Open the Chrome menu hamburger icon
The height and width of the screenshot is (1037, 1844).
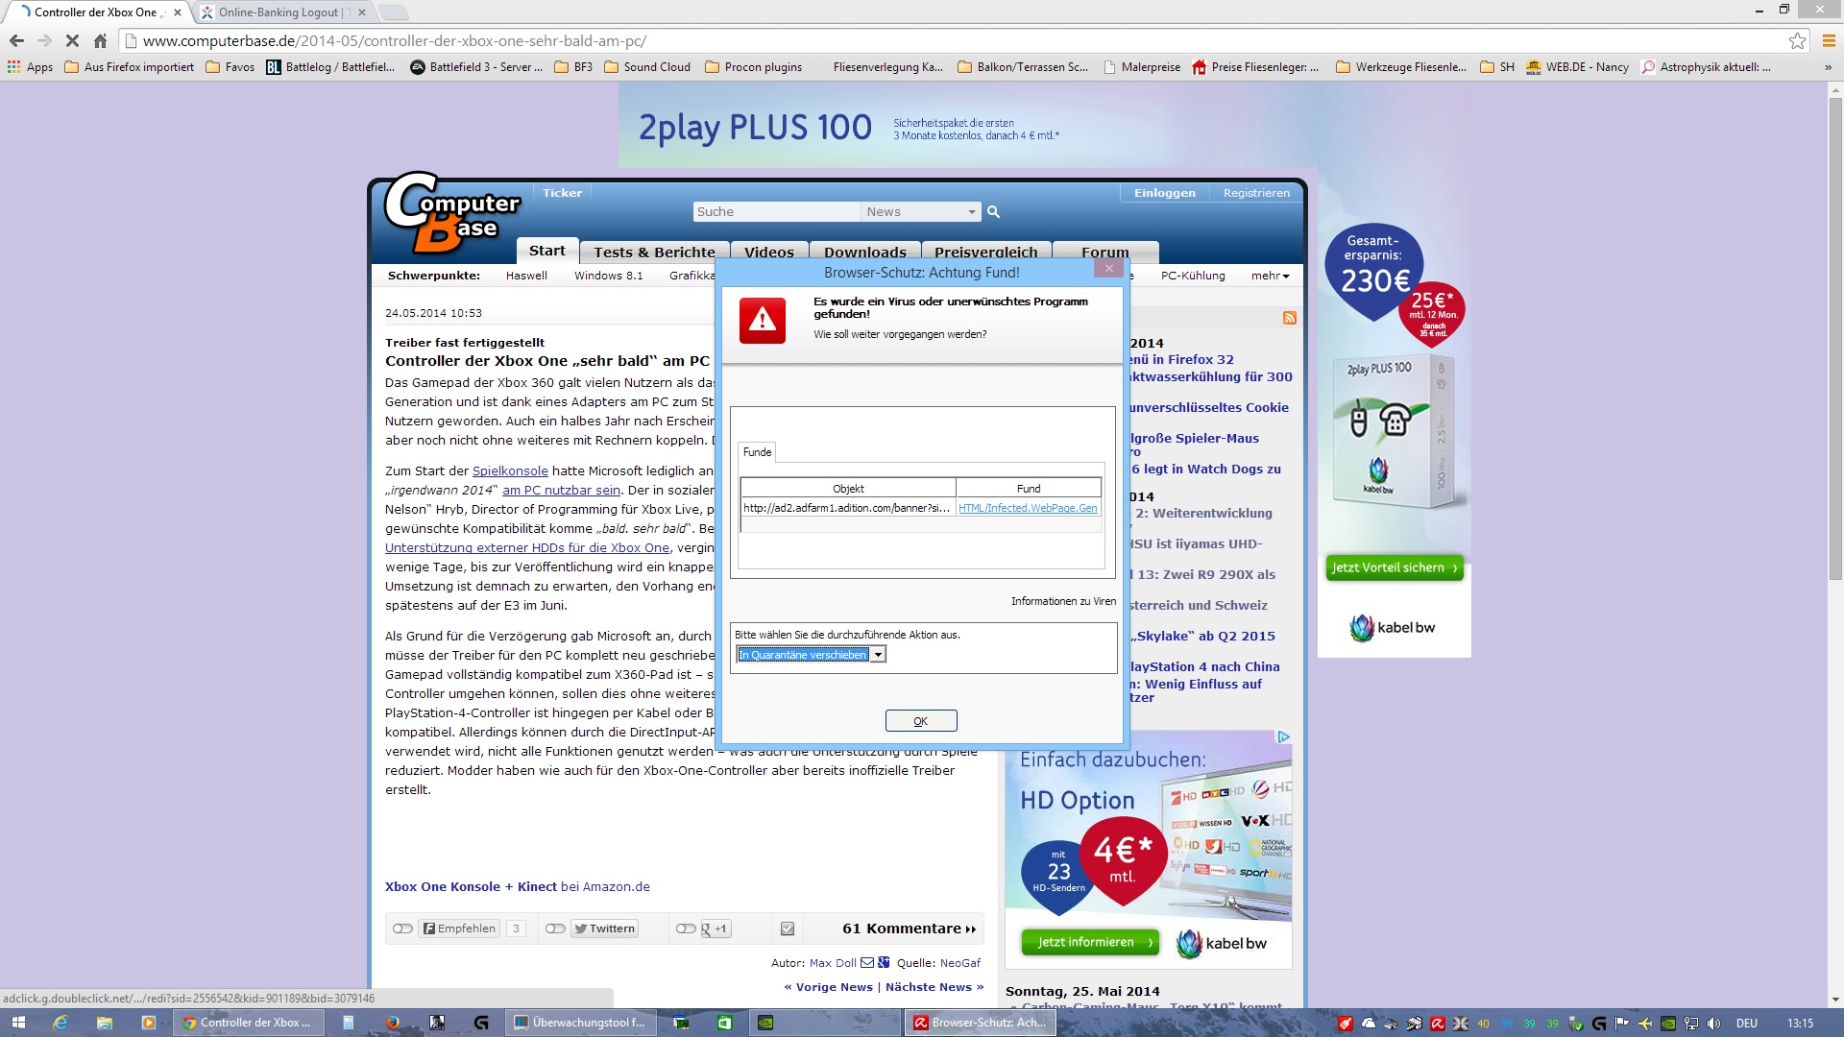coord(1828,40)
